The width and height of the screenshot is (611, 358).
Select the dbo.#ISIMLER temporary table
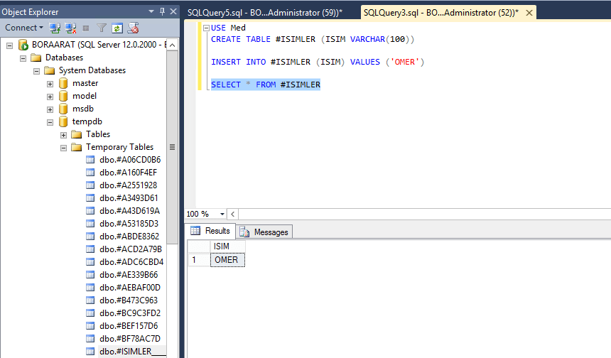click(x=132, y=352)
